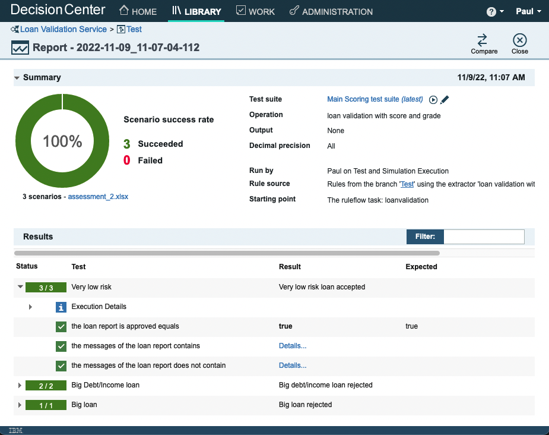Click green check for 'does not contain'
Screen dimensions: 549x435
pos(61,365)
